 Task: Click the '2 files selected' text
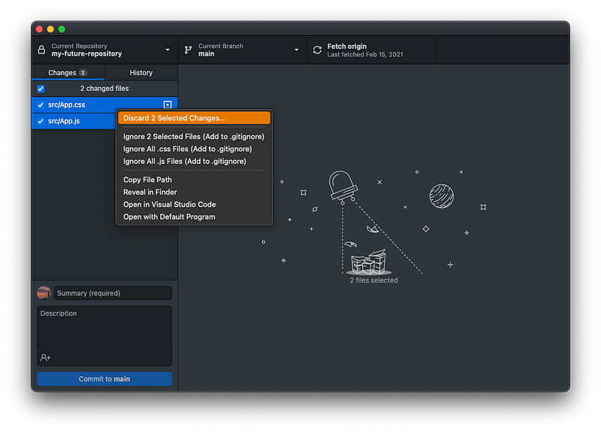click(x=373, y=280)
